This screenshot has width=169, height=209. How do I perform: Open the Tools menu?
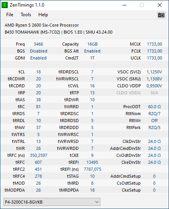coord(26,15)
